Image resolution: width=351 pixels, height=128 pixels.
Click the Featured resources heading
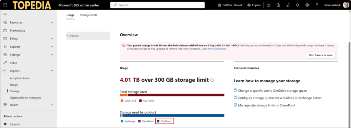246,68
